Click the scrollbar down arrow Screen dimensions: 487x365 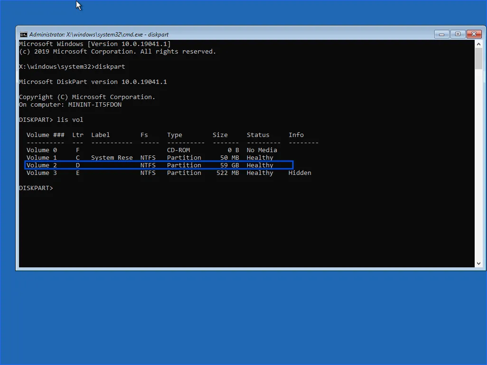coord(478,263)
